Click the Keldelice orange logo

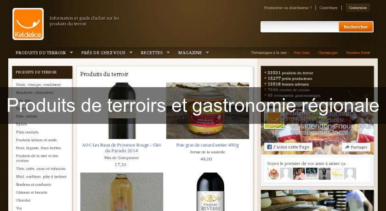click(x=28, y=24)
